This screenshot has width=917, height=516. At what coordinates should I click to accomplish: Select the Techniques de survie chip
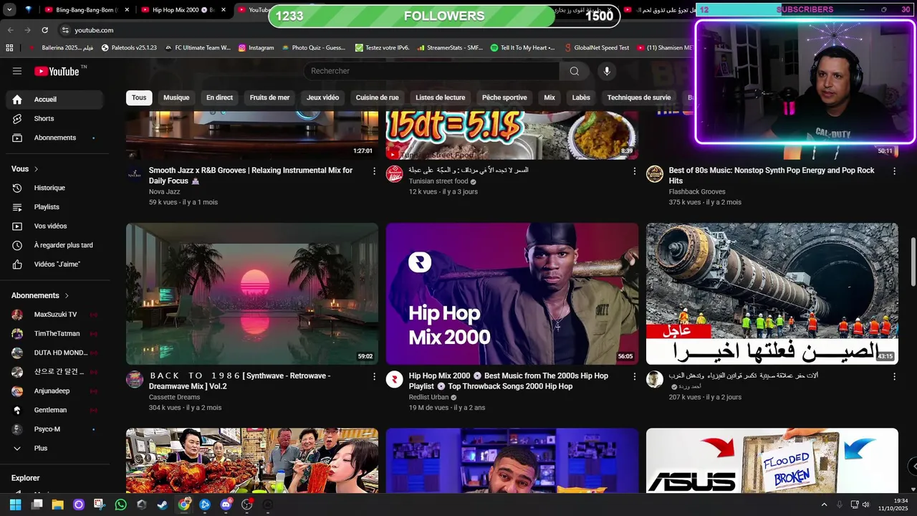[639, 97]
